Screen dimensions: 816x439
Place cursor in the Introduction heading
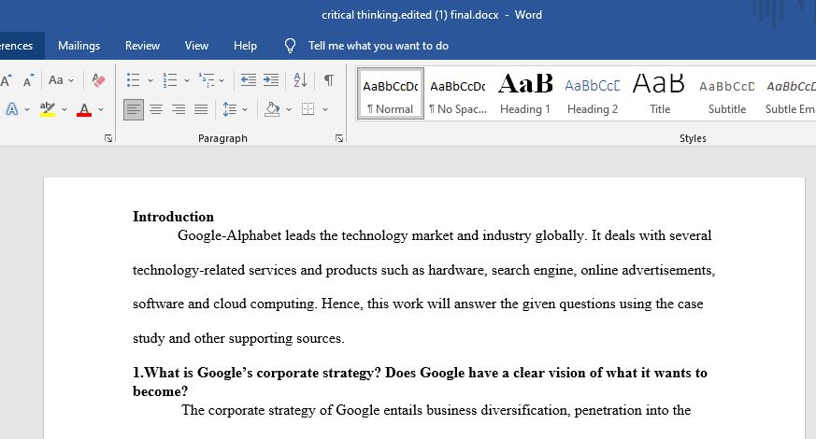point(173,217)
